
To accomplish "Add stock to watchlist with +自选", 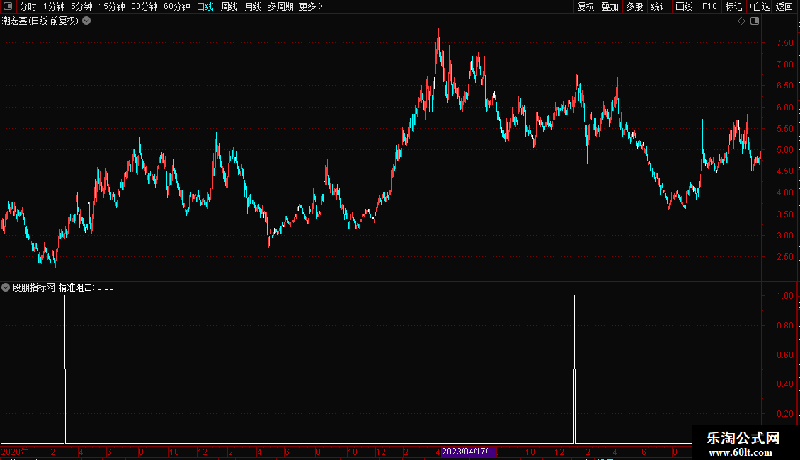I will (x=759, y=6).
